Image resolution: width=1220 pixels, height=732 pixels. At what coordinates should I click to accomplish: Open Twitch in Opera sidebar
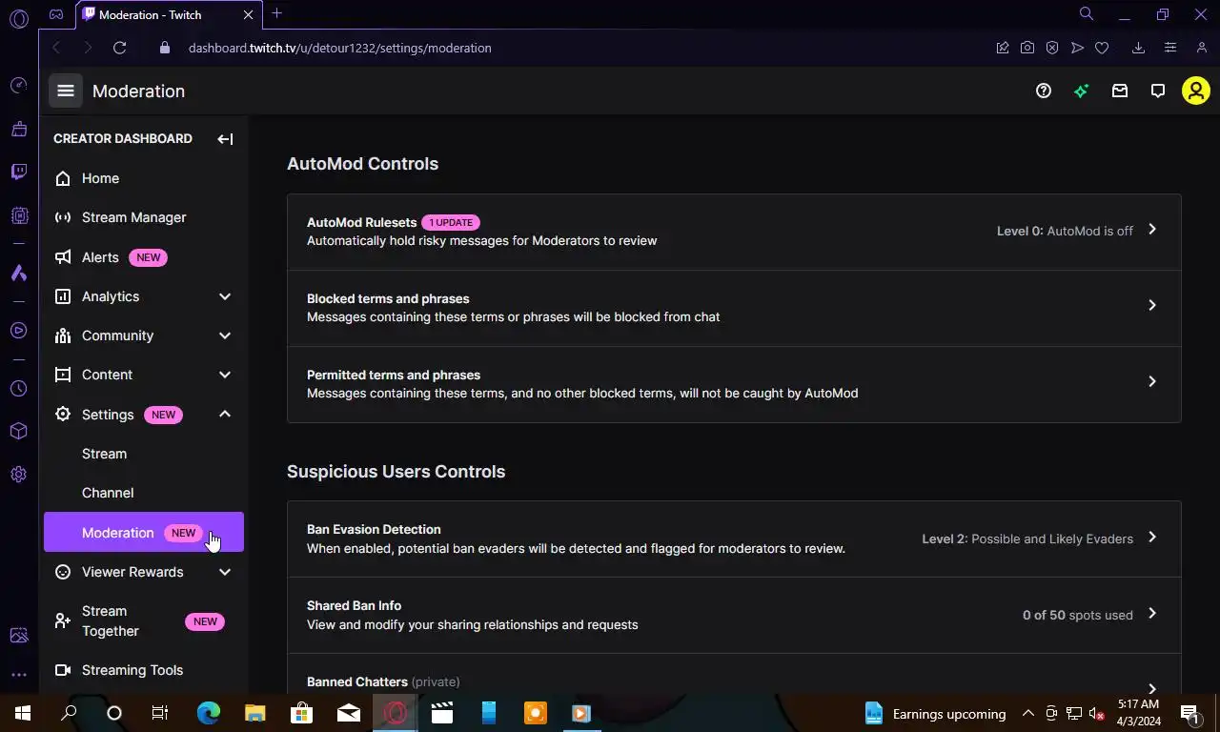click(19, 172)
